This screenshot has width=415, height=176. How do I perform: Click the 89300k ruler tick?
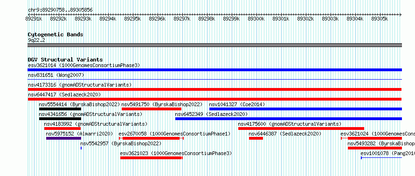tap(256, 19)
